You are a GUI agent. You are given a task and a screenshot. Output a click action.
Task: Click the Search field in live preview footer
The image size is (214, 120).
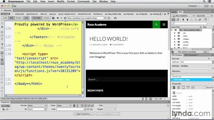[127, 79]
